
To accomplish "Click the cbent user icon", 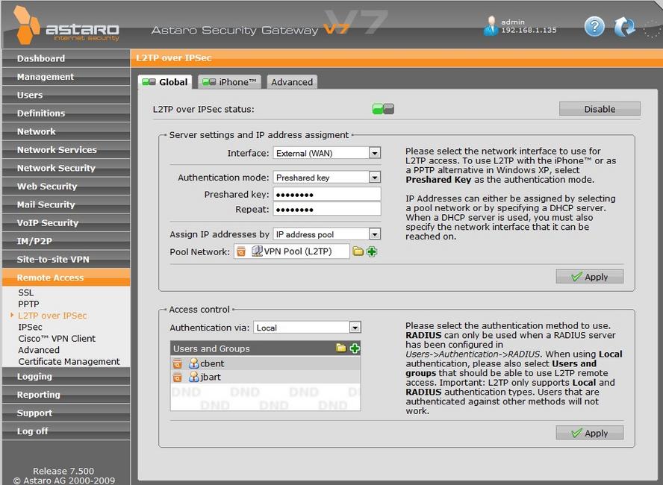I will pos(193,363).
